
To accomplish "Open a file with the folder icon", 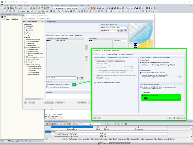I will click(x=5, y=8).
